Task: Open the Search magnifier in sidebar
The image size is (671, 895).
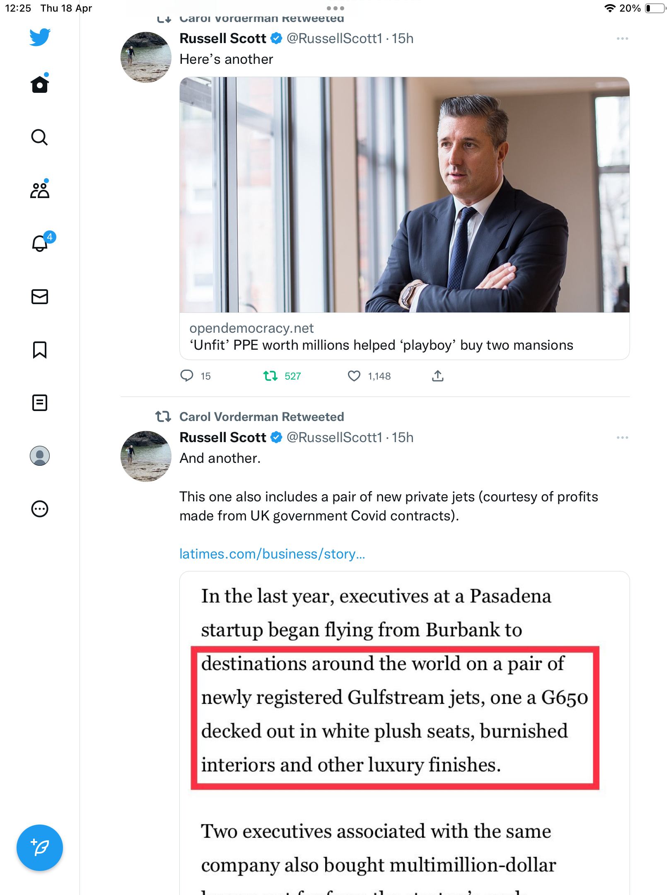Action: pos(40,138)
